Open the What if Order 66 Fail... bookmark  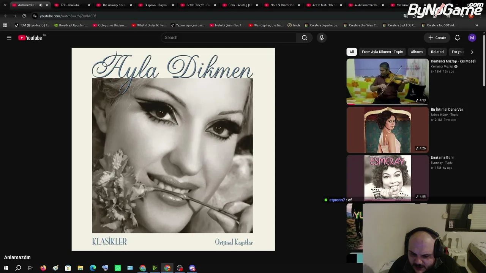point(149,25)
